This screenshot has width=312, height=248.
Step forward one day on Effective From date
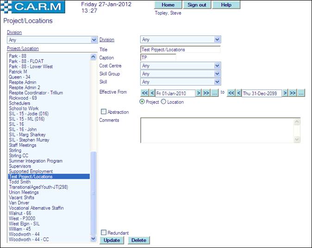click(x=199, y=93)
